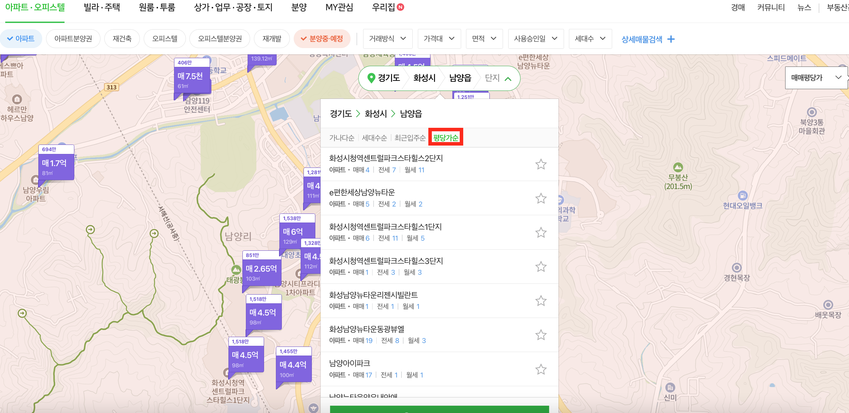This screenshot has width=849, height=413.
Task: Favorite 화성시청역센트럴파크스타힐스3단지 star
Action: (541, 266)
